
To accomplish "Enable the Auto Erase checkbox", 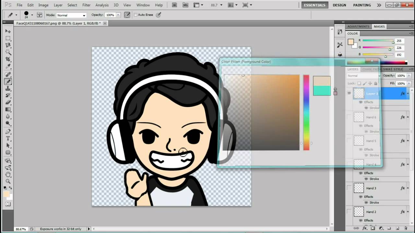I will pos(136,15).
